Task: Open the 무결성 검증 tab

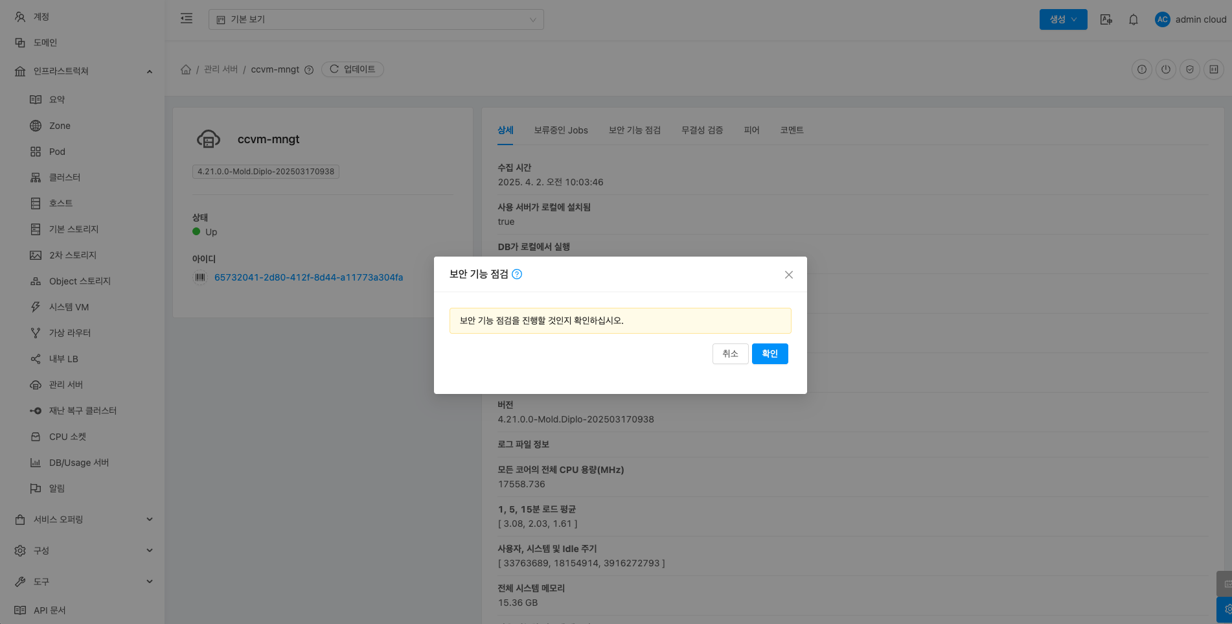Action: point(702,130)
